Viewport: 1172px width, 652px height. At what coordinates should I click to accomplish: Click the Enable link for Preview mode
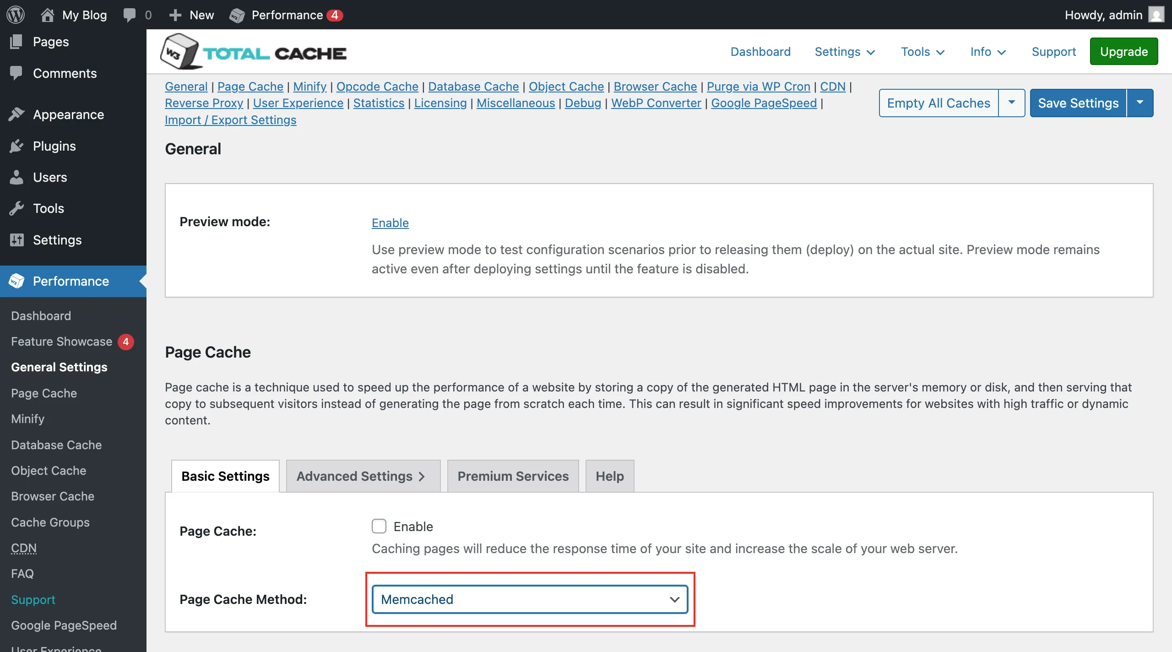click(390, 223)
